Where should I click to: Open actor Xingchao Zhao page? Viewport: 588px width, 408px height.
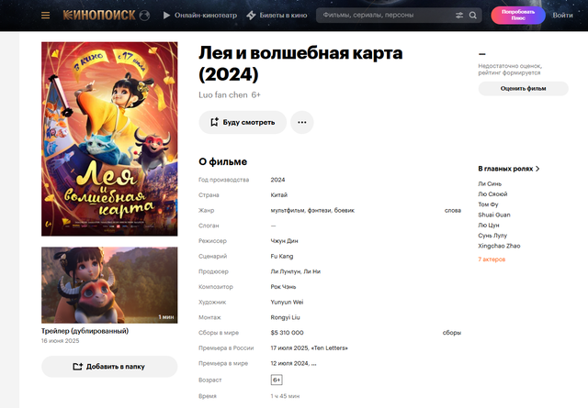pyautogui.click(x=499, y=246)
